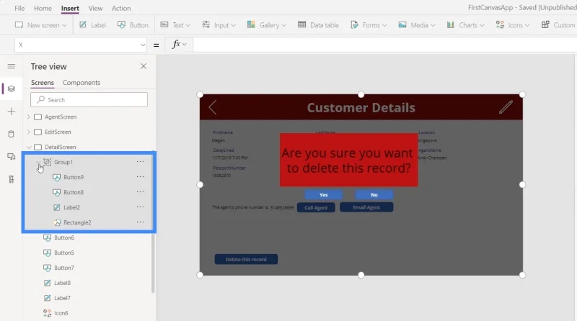The width and height of the screenshot is (577, 321).
Task: Insert a Button control
Action: point(133,25)
